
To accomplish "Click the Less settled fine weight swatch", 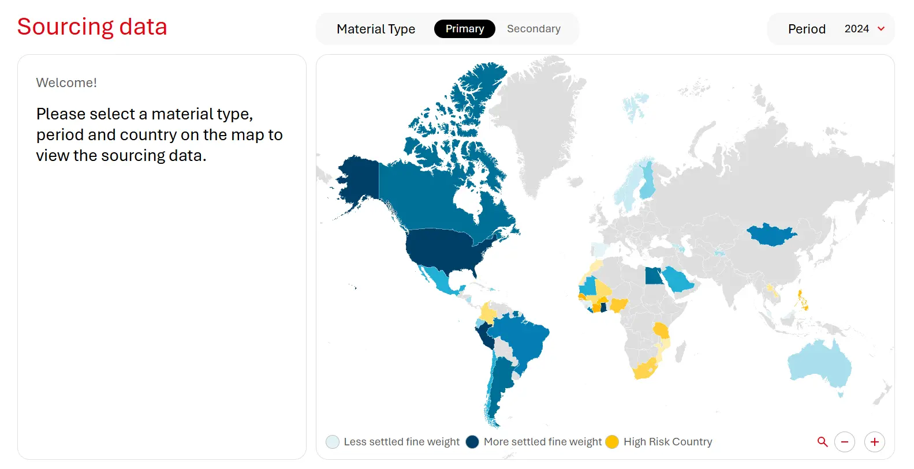I will point(333,442).
